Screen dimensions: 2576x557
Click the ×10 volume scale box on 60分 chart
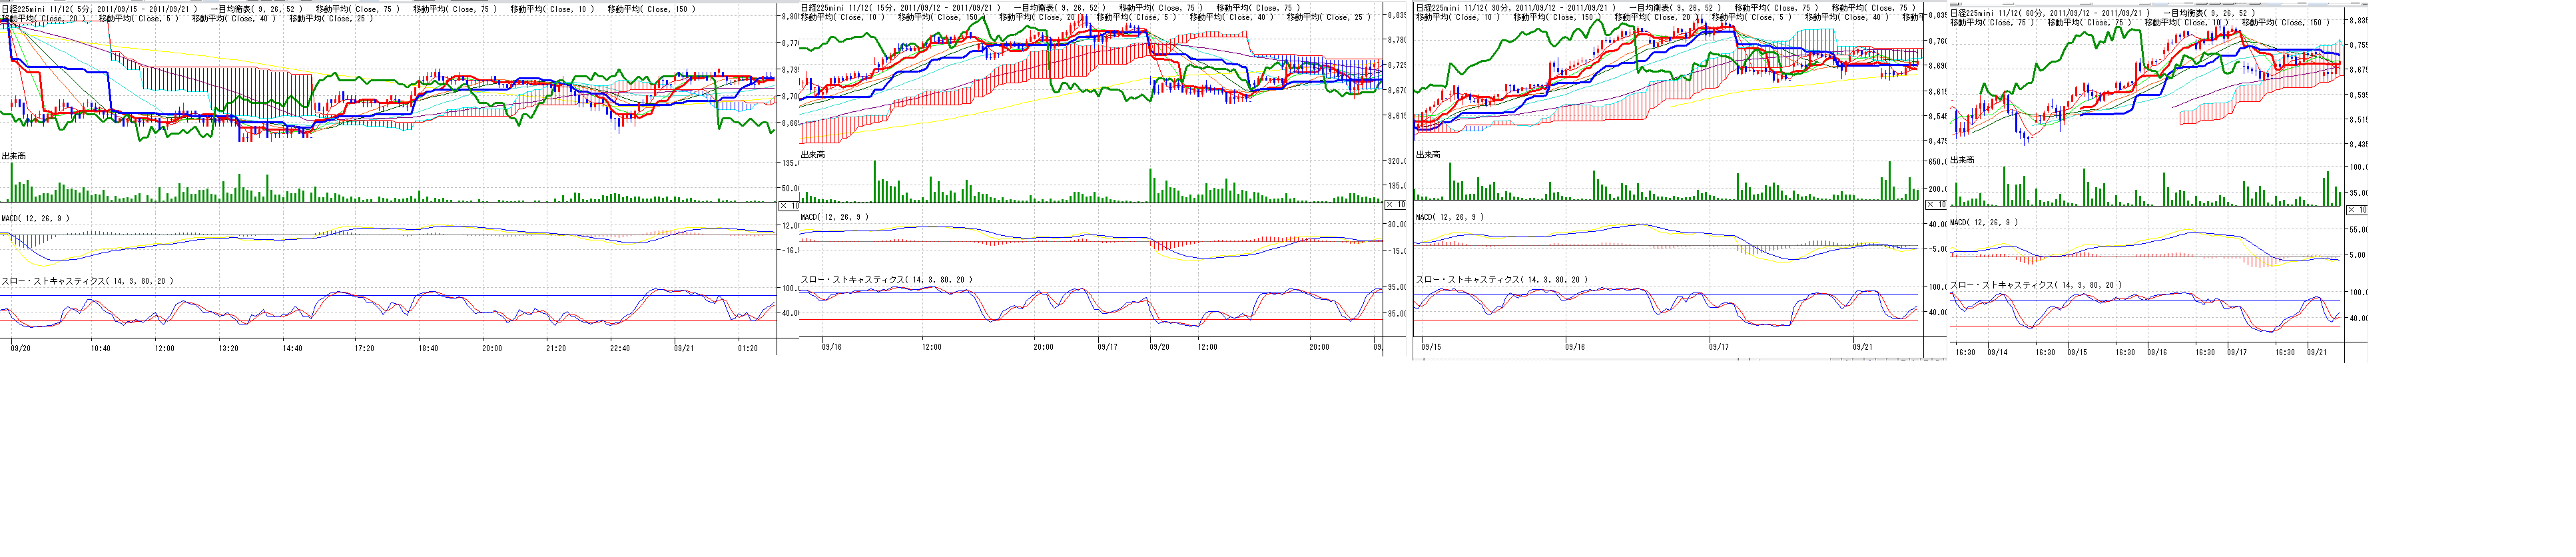[2357, 210]
